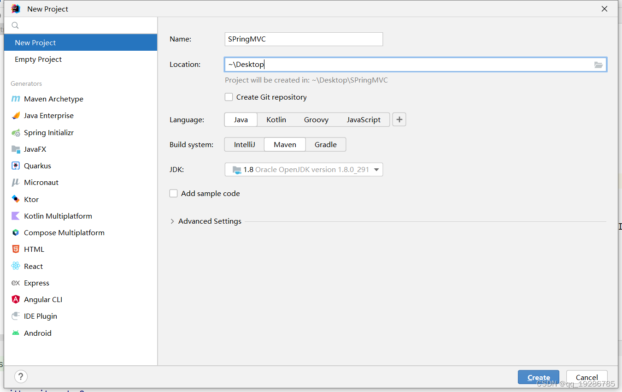
Task: Enable Create Git repository checkbox
Action: [x=229, y=97]
